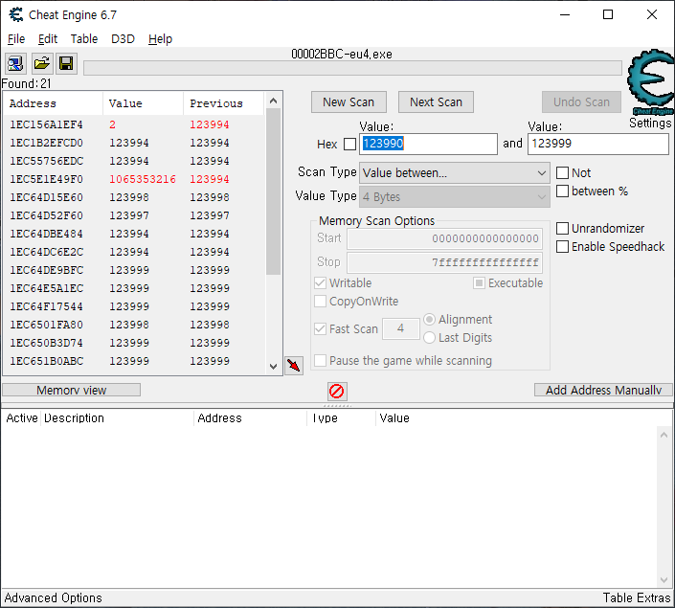Open Advanced Options
The width and height of the screenshot is (675, 608).
54,597
